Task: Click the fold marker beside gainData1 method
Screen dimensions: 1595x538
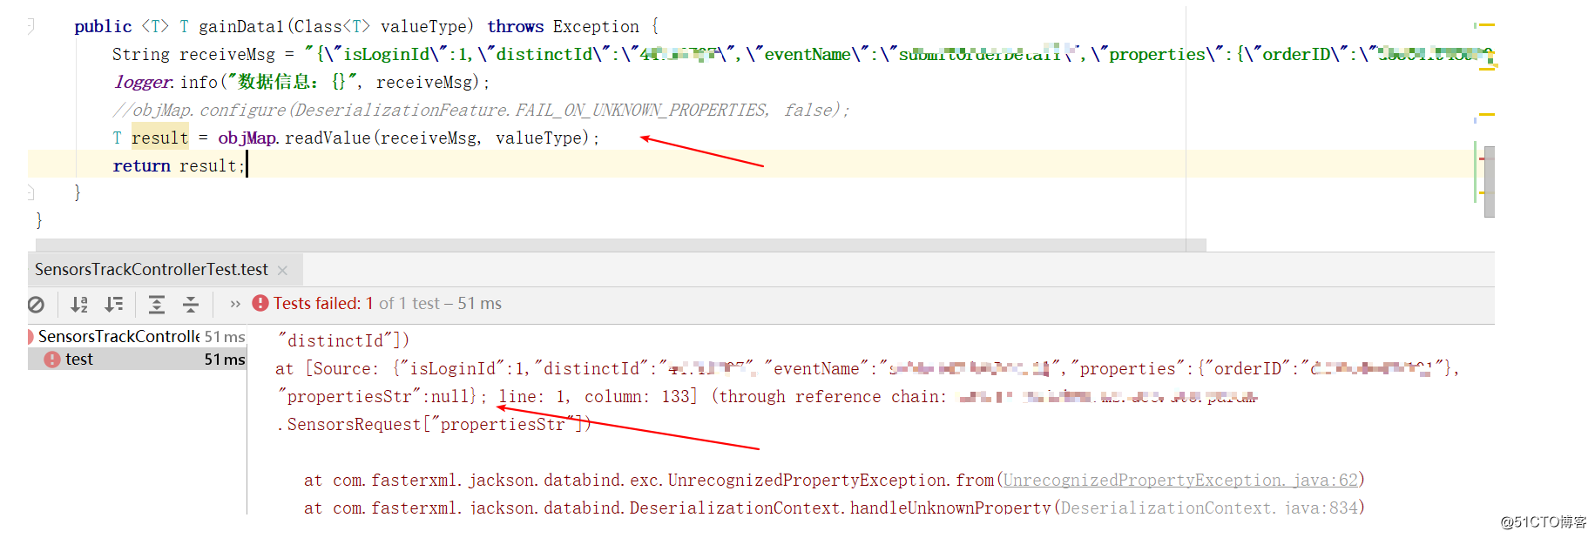Action: [30, 26]
